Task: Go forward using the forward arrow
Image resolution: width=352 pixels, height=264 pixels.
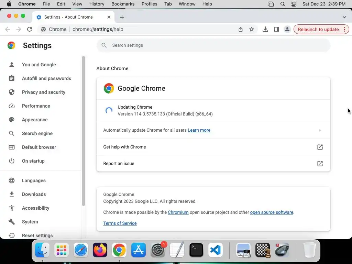Action: coord(19,29)
